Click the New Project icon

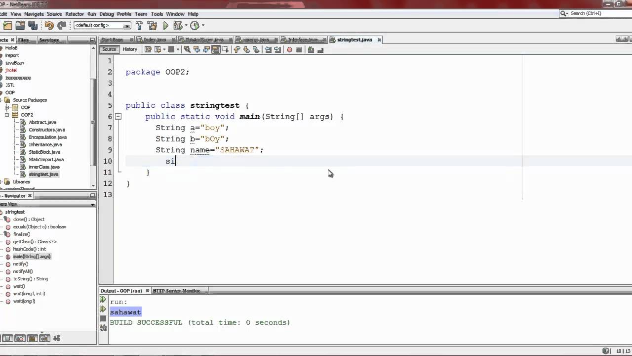click(x=7, y=25)
